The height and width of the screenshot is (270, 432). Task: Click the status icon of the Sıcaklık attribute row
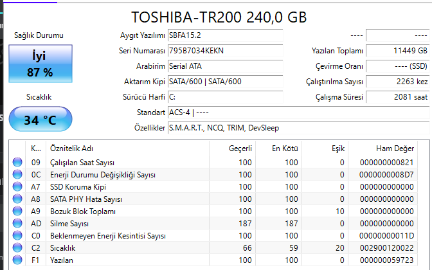pyautogui.click(x=17, y=248)
